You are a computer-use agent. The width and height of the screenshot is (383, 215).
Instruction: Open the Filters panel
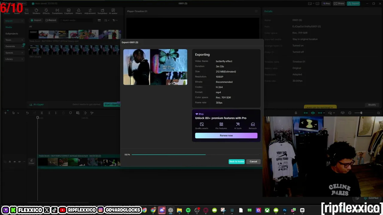pos(79,11)
